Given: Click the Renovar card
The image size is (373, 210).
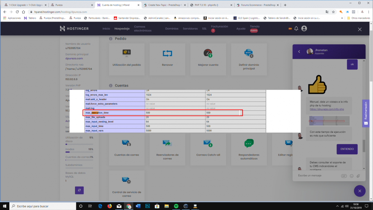Looking at the screenshot, I should pos(167,59).
